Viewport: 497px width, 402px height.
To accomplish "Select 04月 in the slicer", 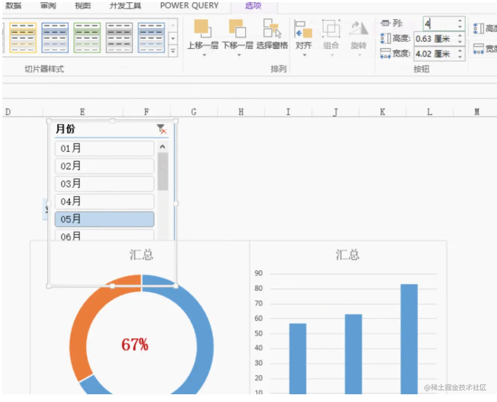I will tap(104, 201).
